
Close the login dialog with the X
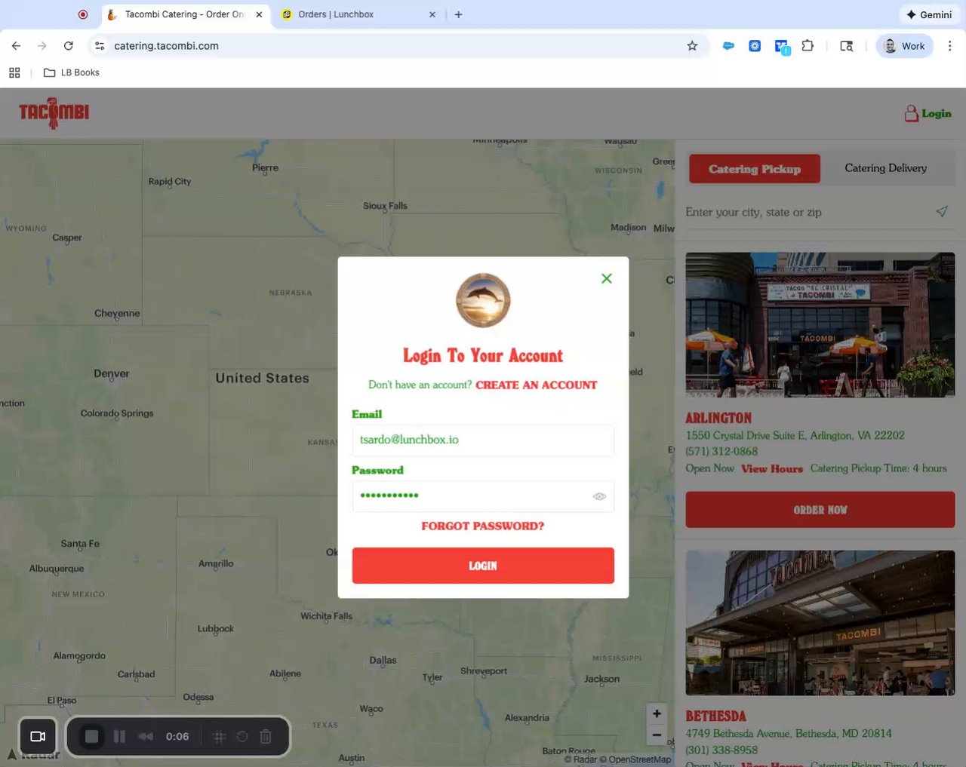coord(606,278)
